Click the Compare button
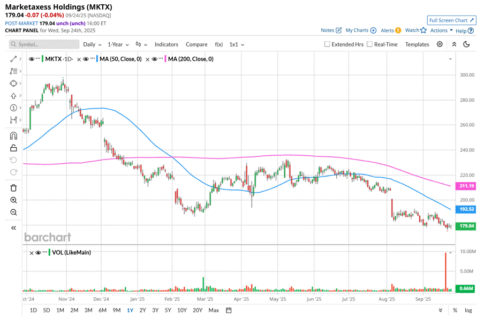The width and height of the screenshot is (484, 318). [x=196, y=44]
